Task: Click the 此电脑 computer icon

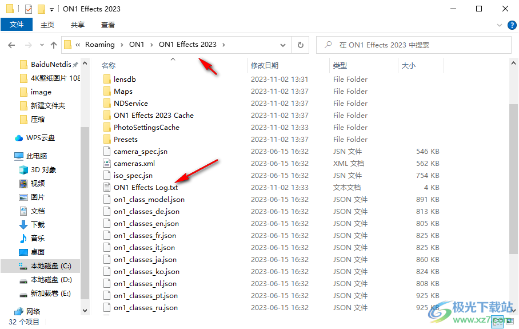Action: click(19, 156)
